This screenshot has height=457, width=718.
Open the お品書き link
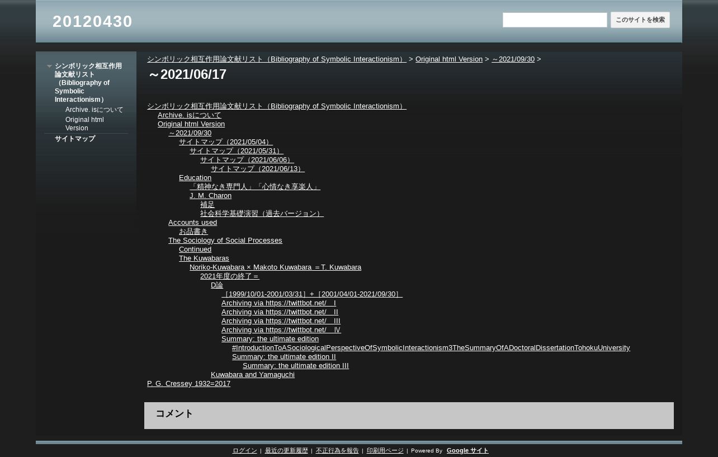(x=193, y=232)
